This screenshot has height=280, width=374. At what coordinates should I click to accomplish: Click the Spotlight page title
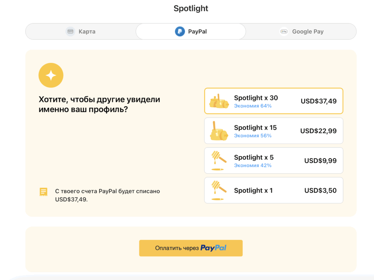tap(191, 8)
